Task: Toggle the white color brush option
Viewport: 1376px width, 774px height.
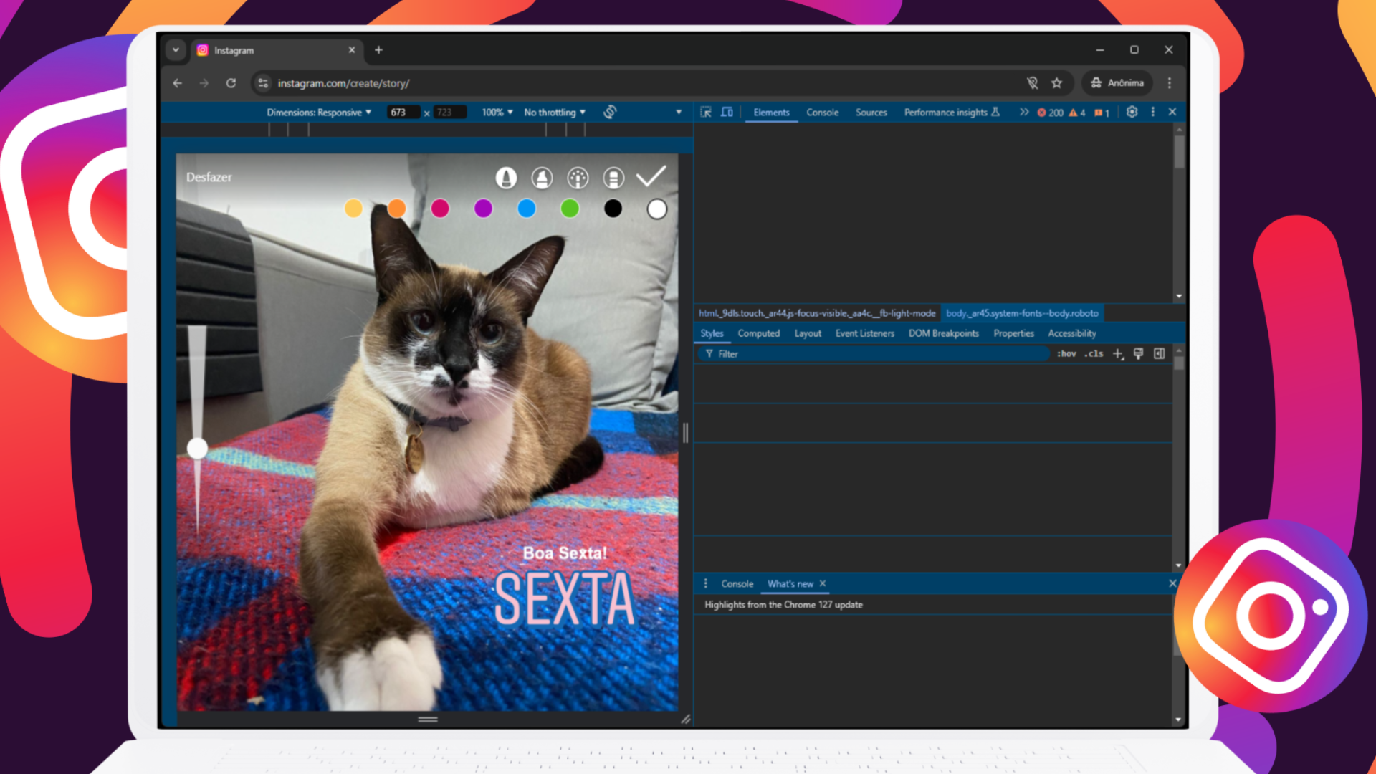Action: click(x=656, y=208)
